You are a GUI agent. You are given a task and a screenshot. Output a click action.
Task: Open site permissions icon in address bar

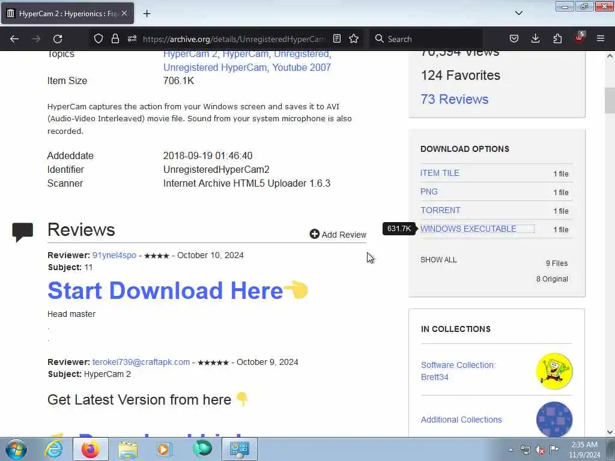[x=132, y=38]
